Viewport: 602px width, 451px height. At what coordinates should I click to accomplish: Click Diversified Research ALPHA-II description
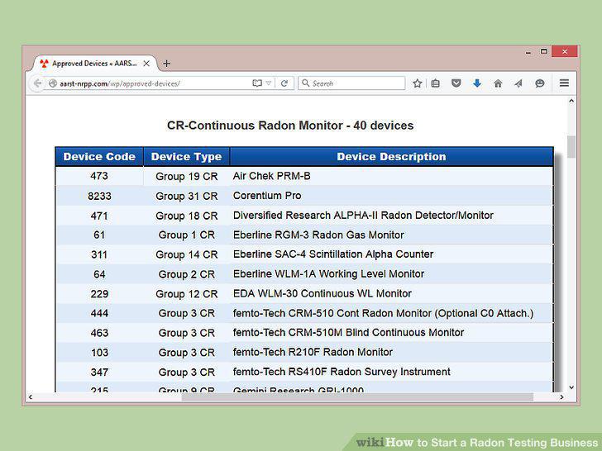pos(363,215)
